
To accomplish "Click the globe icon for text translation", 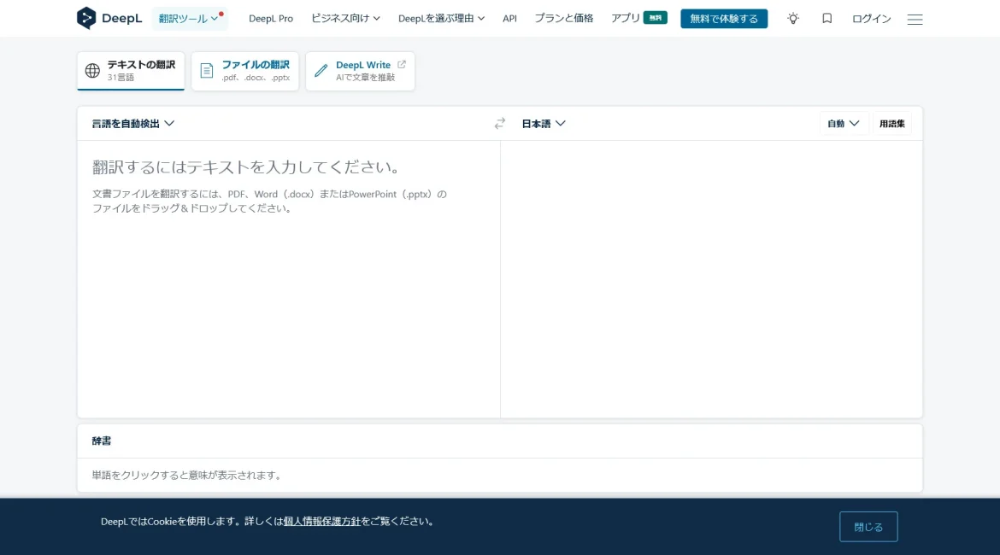I will [92, 71].
